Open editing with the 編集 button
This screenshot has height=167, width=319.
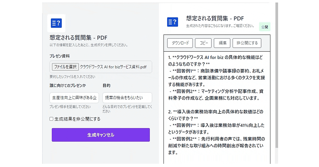[222, 43]
